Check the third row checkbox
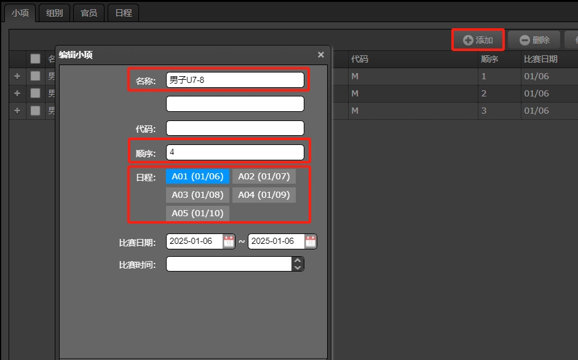Screen dimensions: 578x360 pos(36,111)
